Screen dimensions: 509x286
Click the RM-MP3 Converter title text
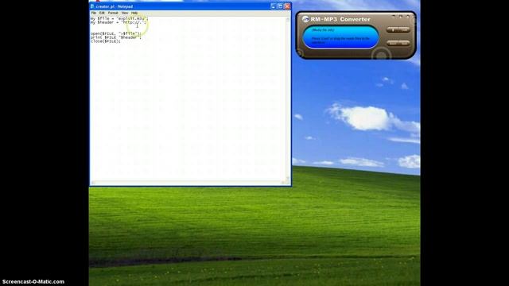tap(340, 19)
